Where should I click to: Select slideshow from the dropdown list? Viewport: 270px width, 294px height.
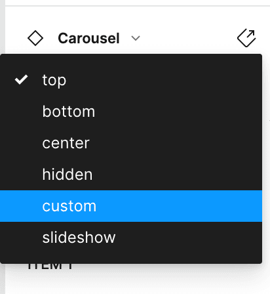(x=131, y=238)
